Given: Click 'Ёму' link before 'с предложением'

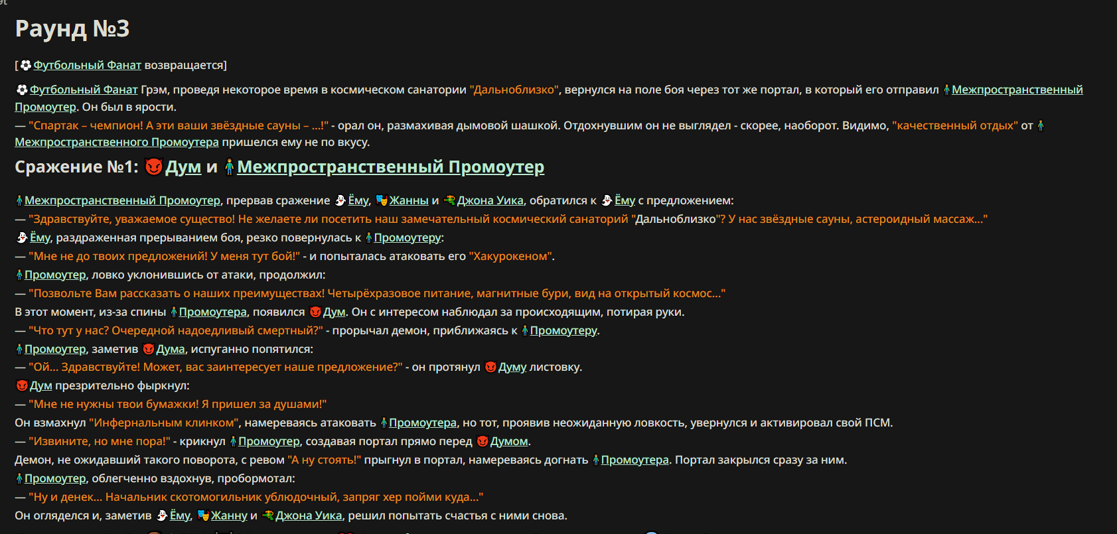Looking at the screenshot, I should (x=625, y=200).
